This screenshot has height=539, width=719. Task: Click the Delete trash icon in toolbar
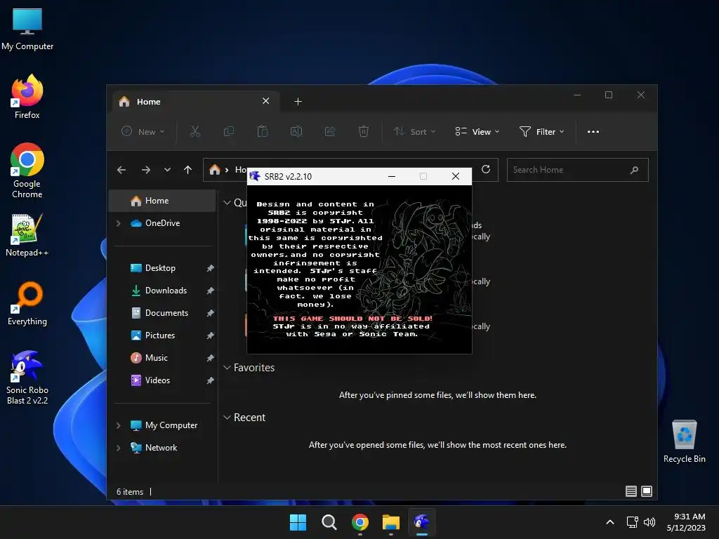pos(363,131)
